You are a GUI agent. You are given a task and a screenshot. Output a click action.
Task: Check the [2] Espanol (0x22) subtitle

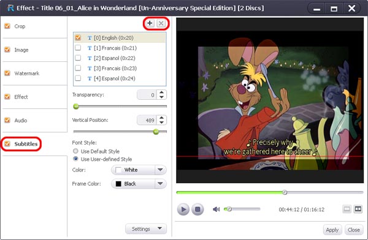click(78, 58)
